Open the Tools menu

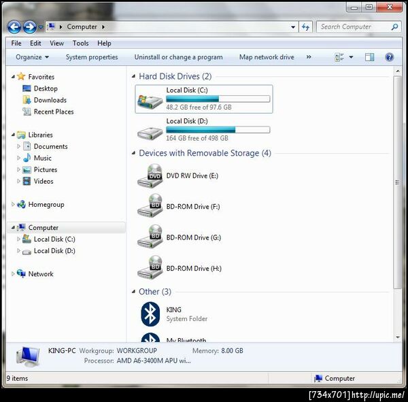click(80, 44)
